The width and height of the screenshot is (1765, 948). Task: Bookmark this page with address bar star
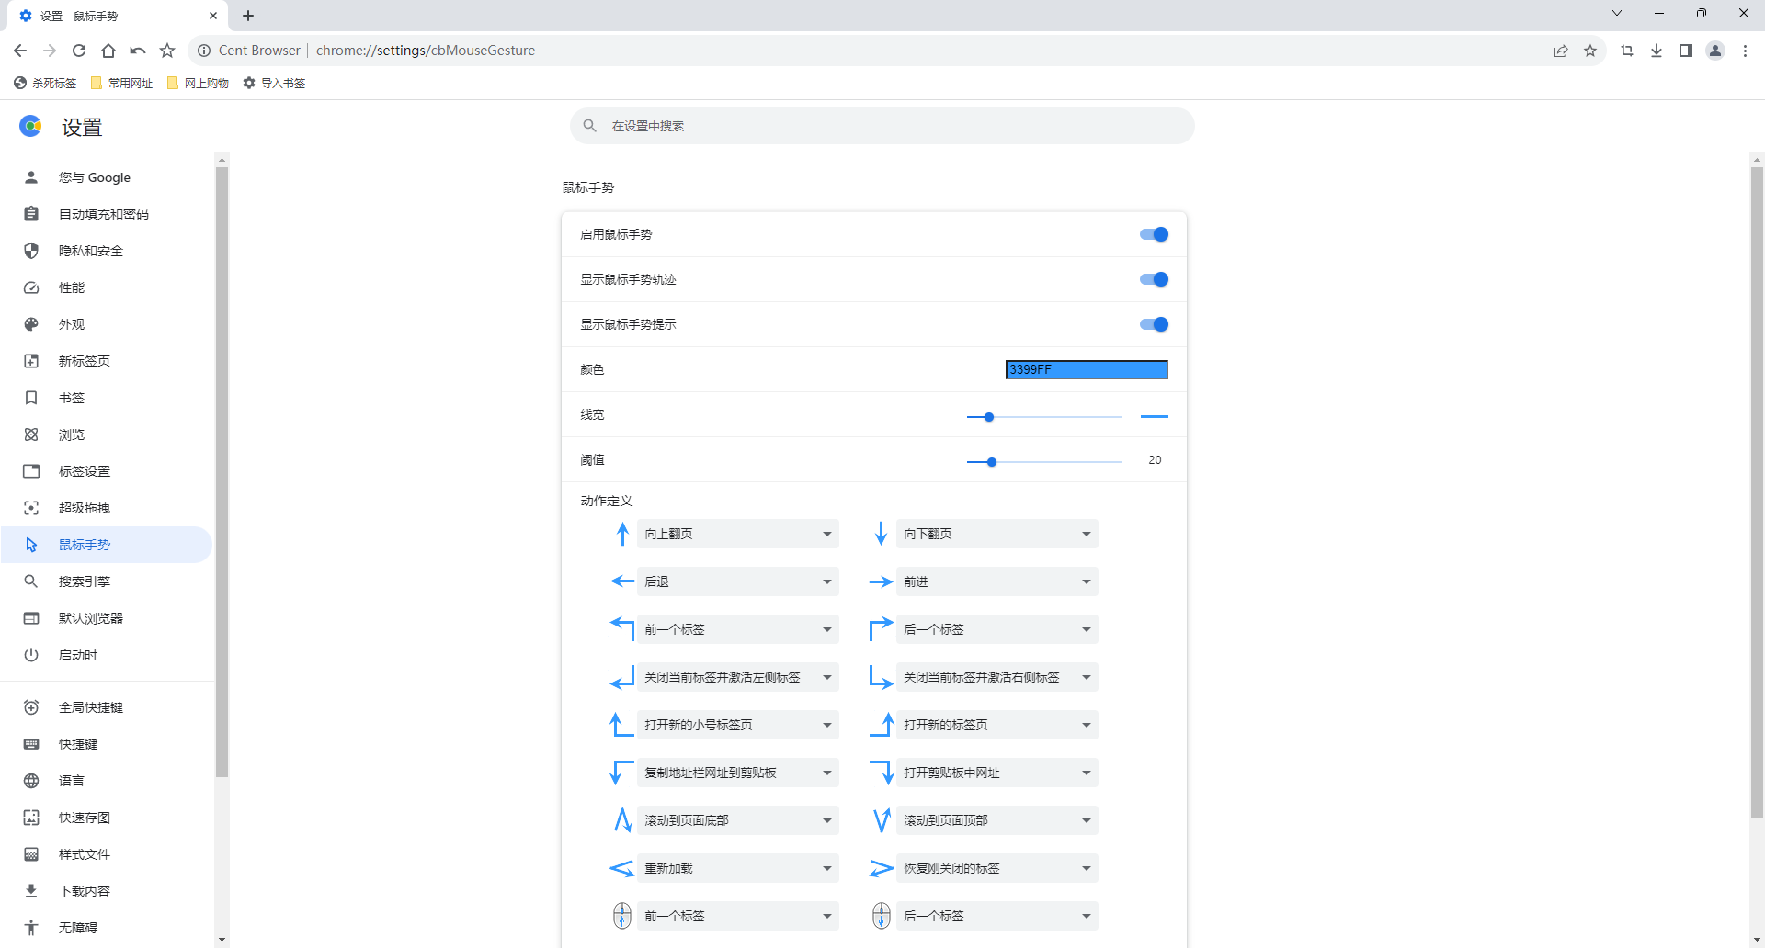pos(1590,51)
